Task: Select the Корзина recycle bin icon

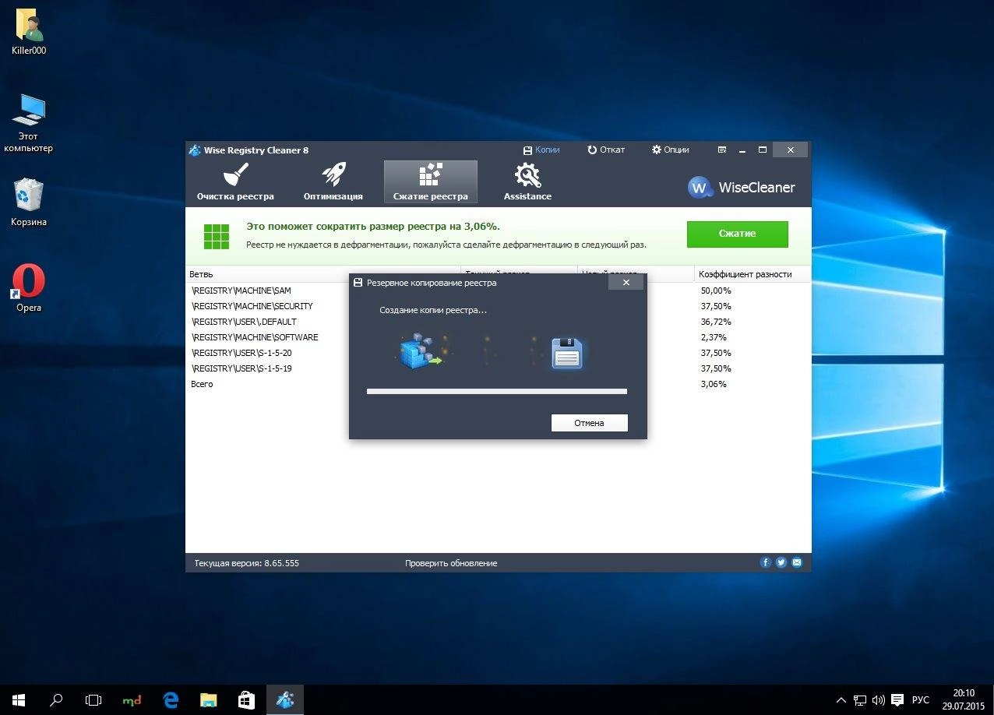Action: 29,203
